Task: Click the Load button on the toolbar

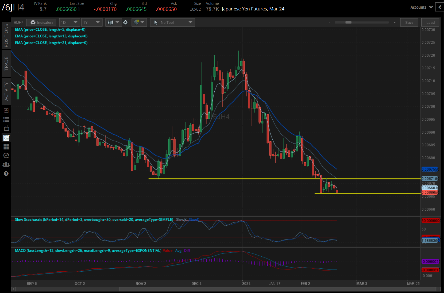Action: [x=430, y=22]
